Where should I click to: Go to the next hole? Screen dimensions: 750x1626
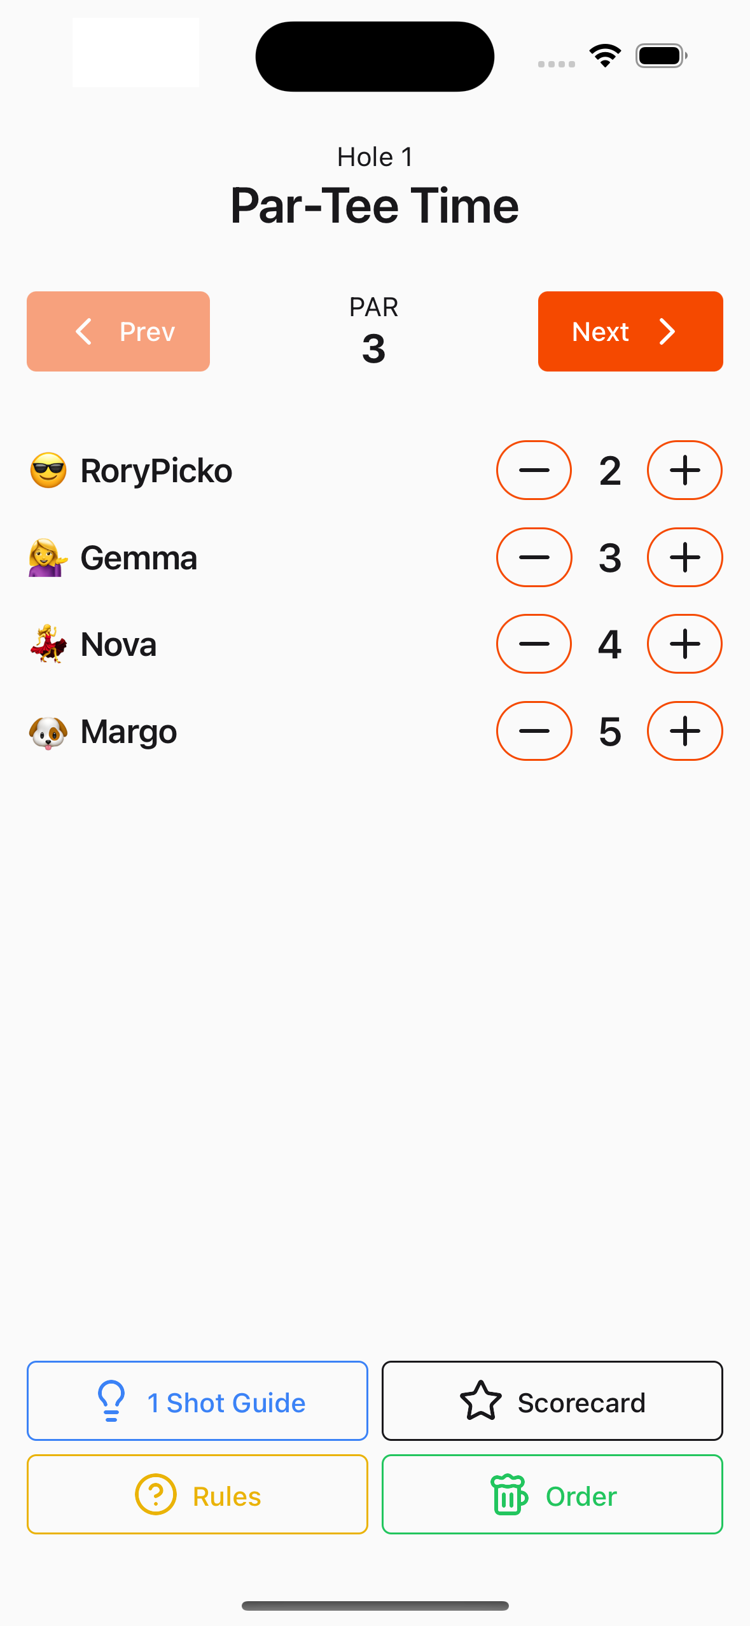[x=630, y=331]
